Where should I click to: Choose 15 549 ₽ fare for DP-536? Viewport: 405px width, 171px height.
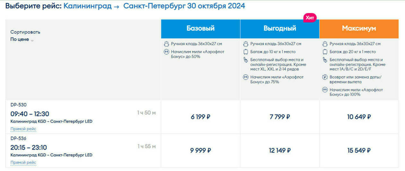359,150
